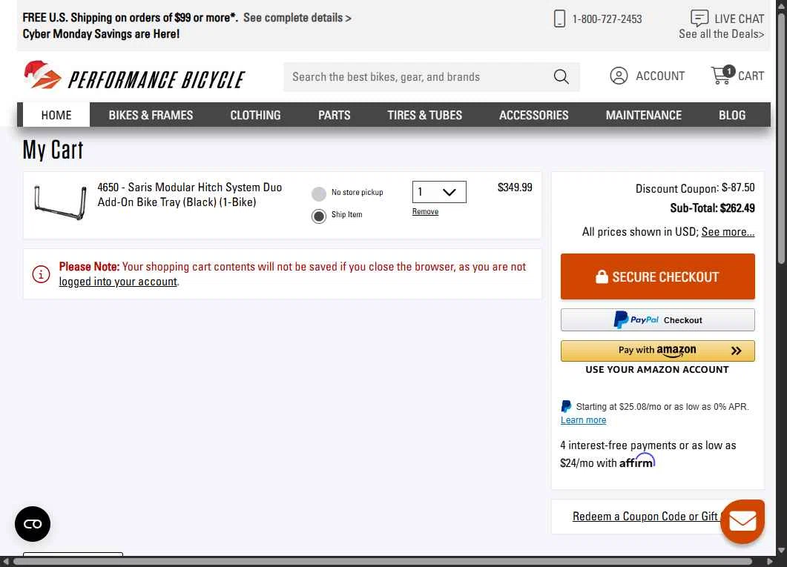The width and height of the screenshot is (787, 567).
Task: Go to the HOME tab
Action: (x=56, y=115)
